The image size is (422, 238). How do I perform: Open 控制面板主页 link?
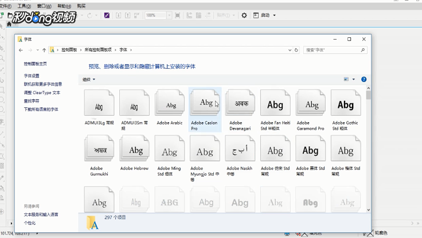click(35, 64)
